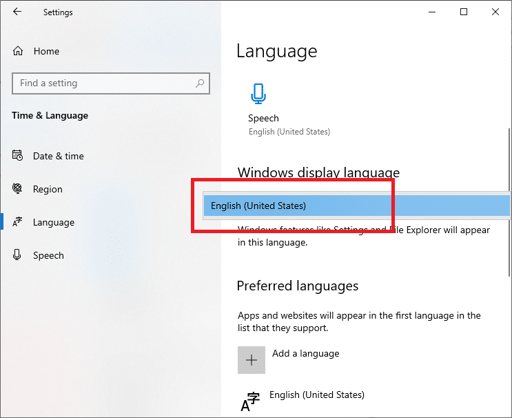Focus the Find a setting search box

(111, 83)
